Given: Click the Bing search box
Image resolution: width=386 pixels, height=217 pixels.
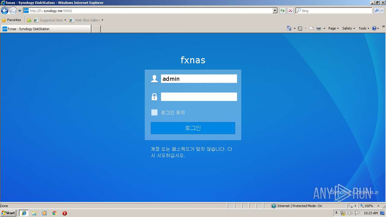Looking at the screenshot, I should (x=334, y=11).
